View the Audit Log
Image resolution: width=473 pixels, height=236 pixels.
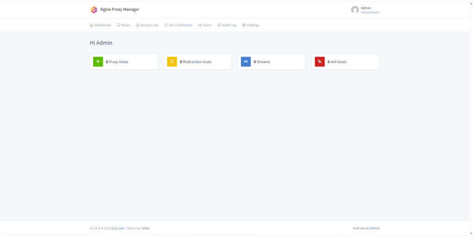point(227,25)
